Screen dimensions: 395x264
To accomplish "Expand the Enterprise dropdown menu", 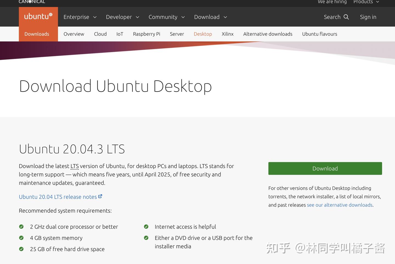I will [x=80, y=17].
